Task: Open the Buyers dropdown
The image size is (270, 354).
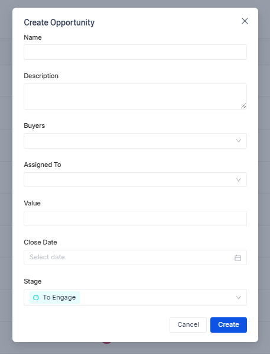Action: [135, 141]
